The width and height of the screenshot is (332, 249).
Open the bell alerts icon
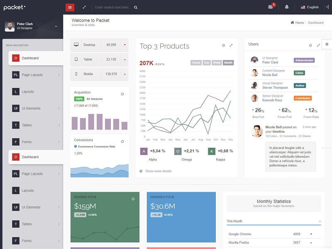[x=287, y=7]
